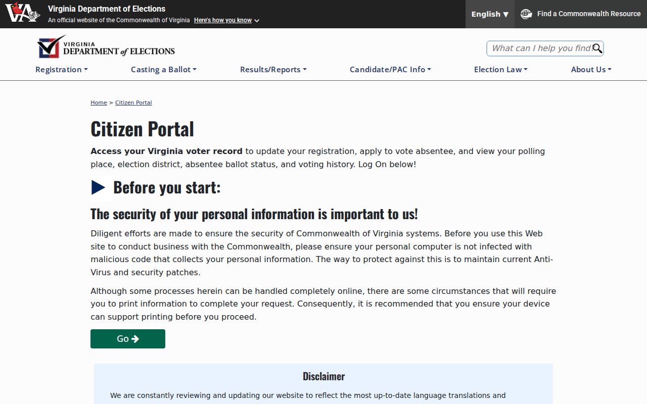Expand the Here's how you know chevron
This screenshot has width=647, height=404.
click(x=257, y=21)
